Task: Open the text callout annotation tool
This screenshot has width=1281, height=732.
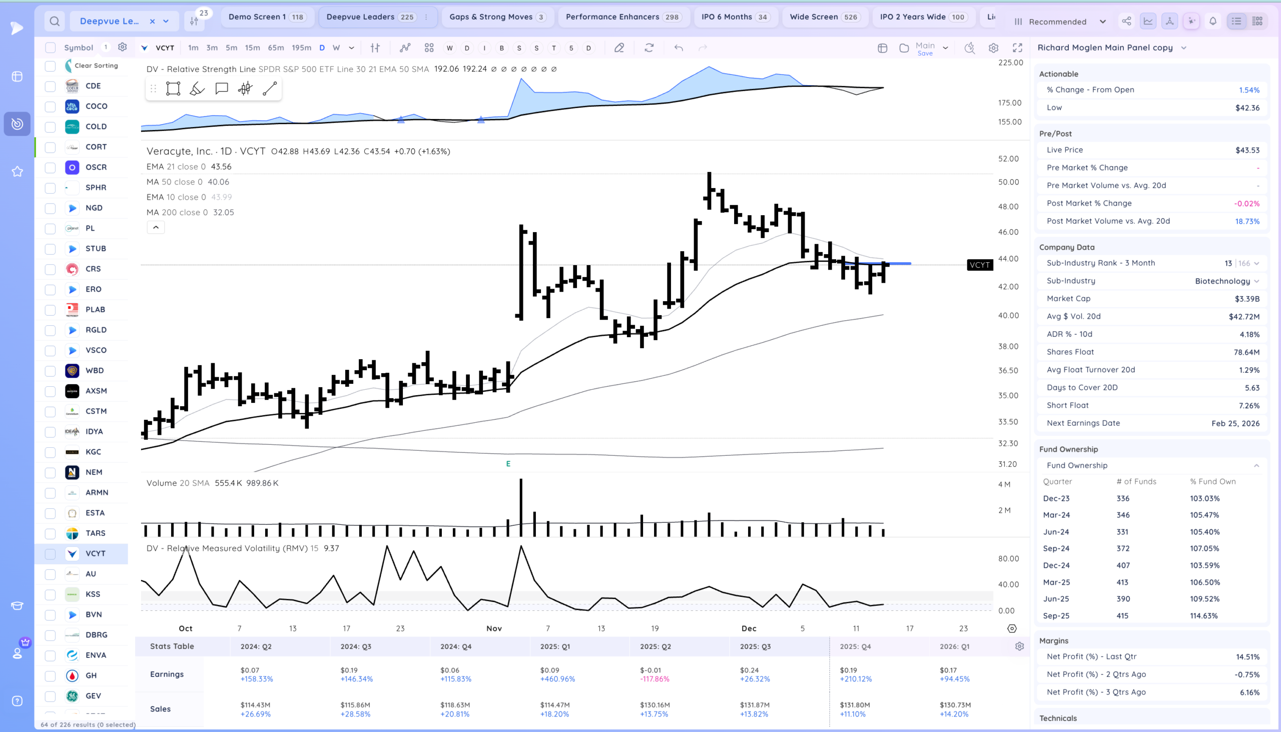Action: (x=221, y=89)
